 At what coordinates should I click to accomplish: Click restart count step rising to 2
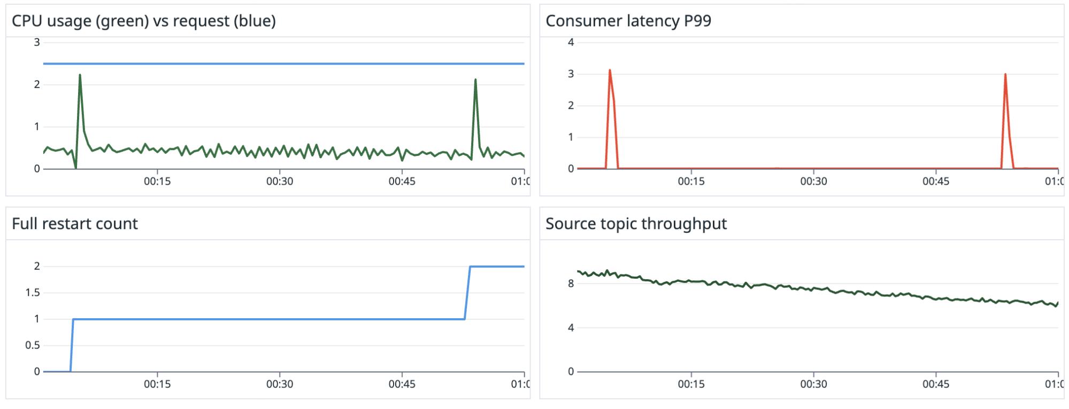point(467,293)
